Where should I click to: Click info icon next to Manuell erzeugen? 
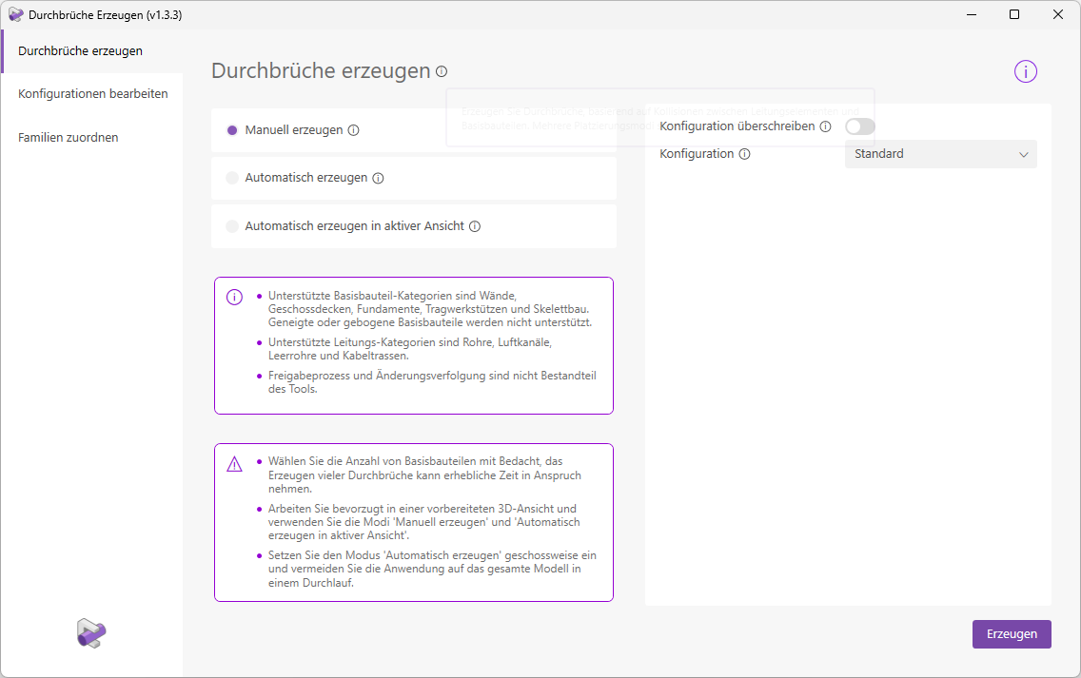(x=354, y=130)
